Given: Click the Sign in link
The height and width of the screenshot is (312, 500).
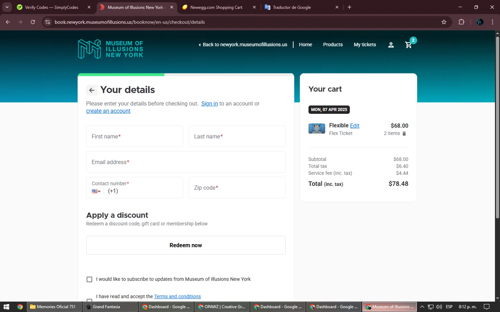Looking at the screenshot, I should pyautogui.click(x=209, y=103).
